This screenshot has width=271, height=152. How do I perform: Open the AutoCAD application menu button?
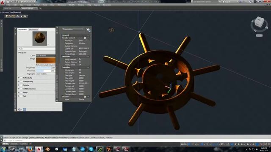point(3,3)
